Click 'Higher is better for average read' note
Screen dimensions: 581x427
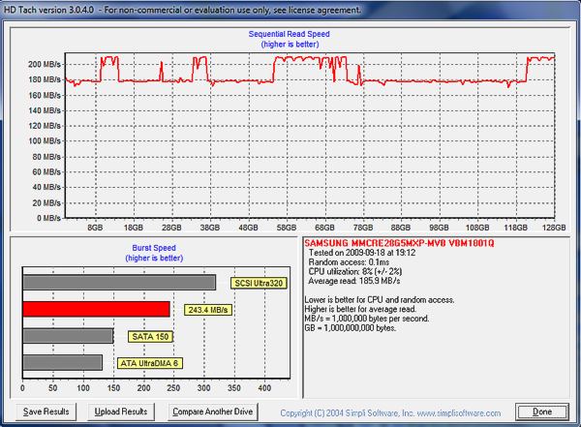360,309
